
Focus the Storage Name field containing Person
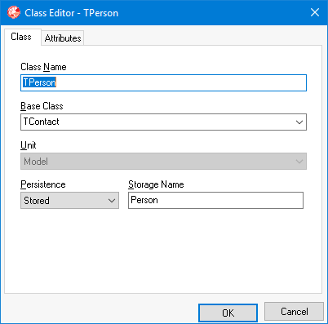[215, 200]
